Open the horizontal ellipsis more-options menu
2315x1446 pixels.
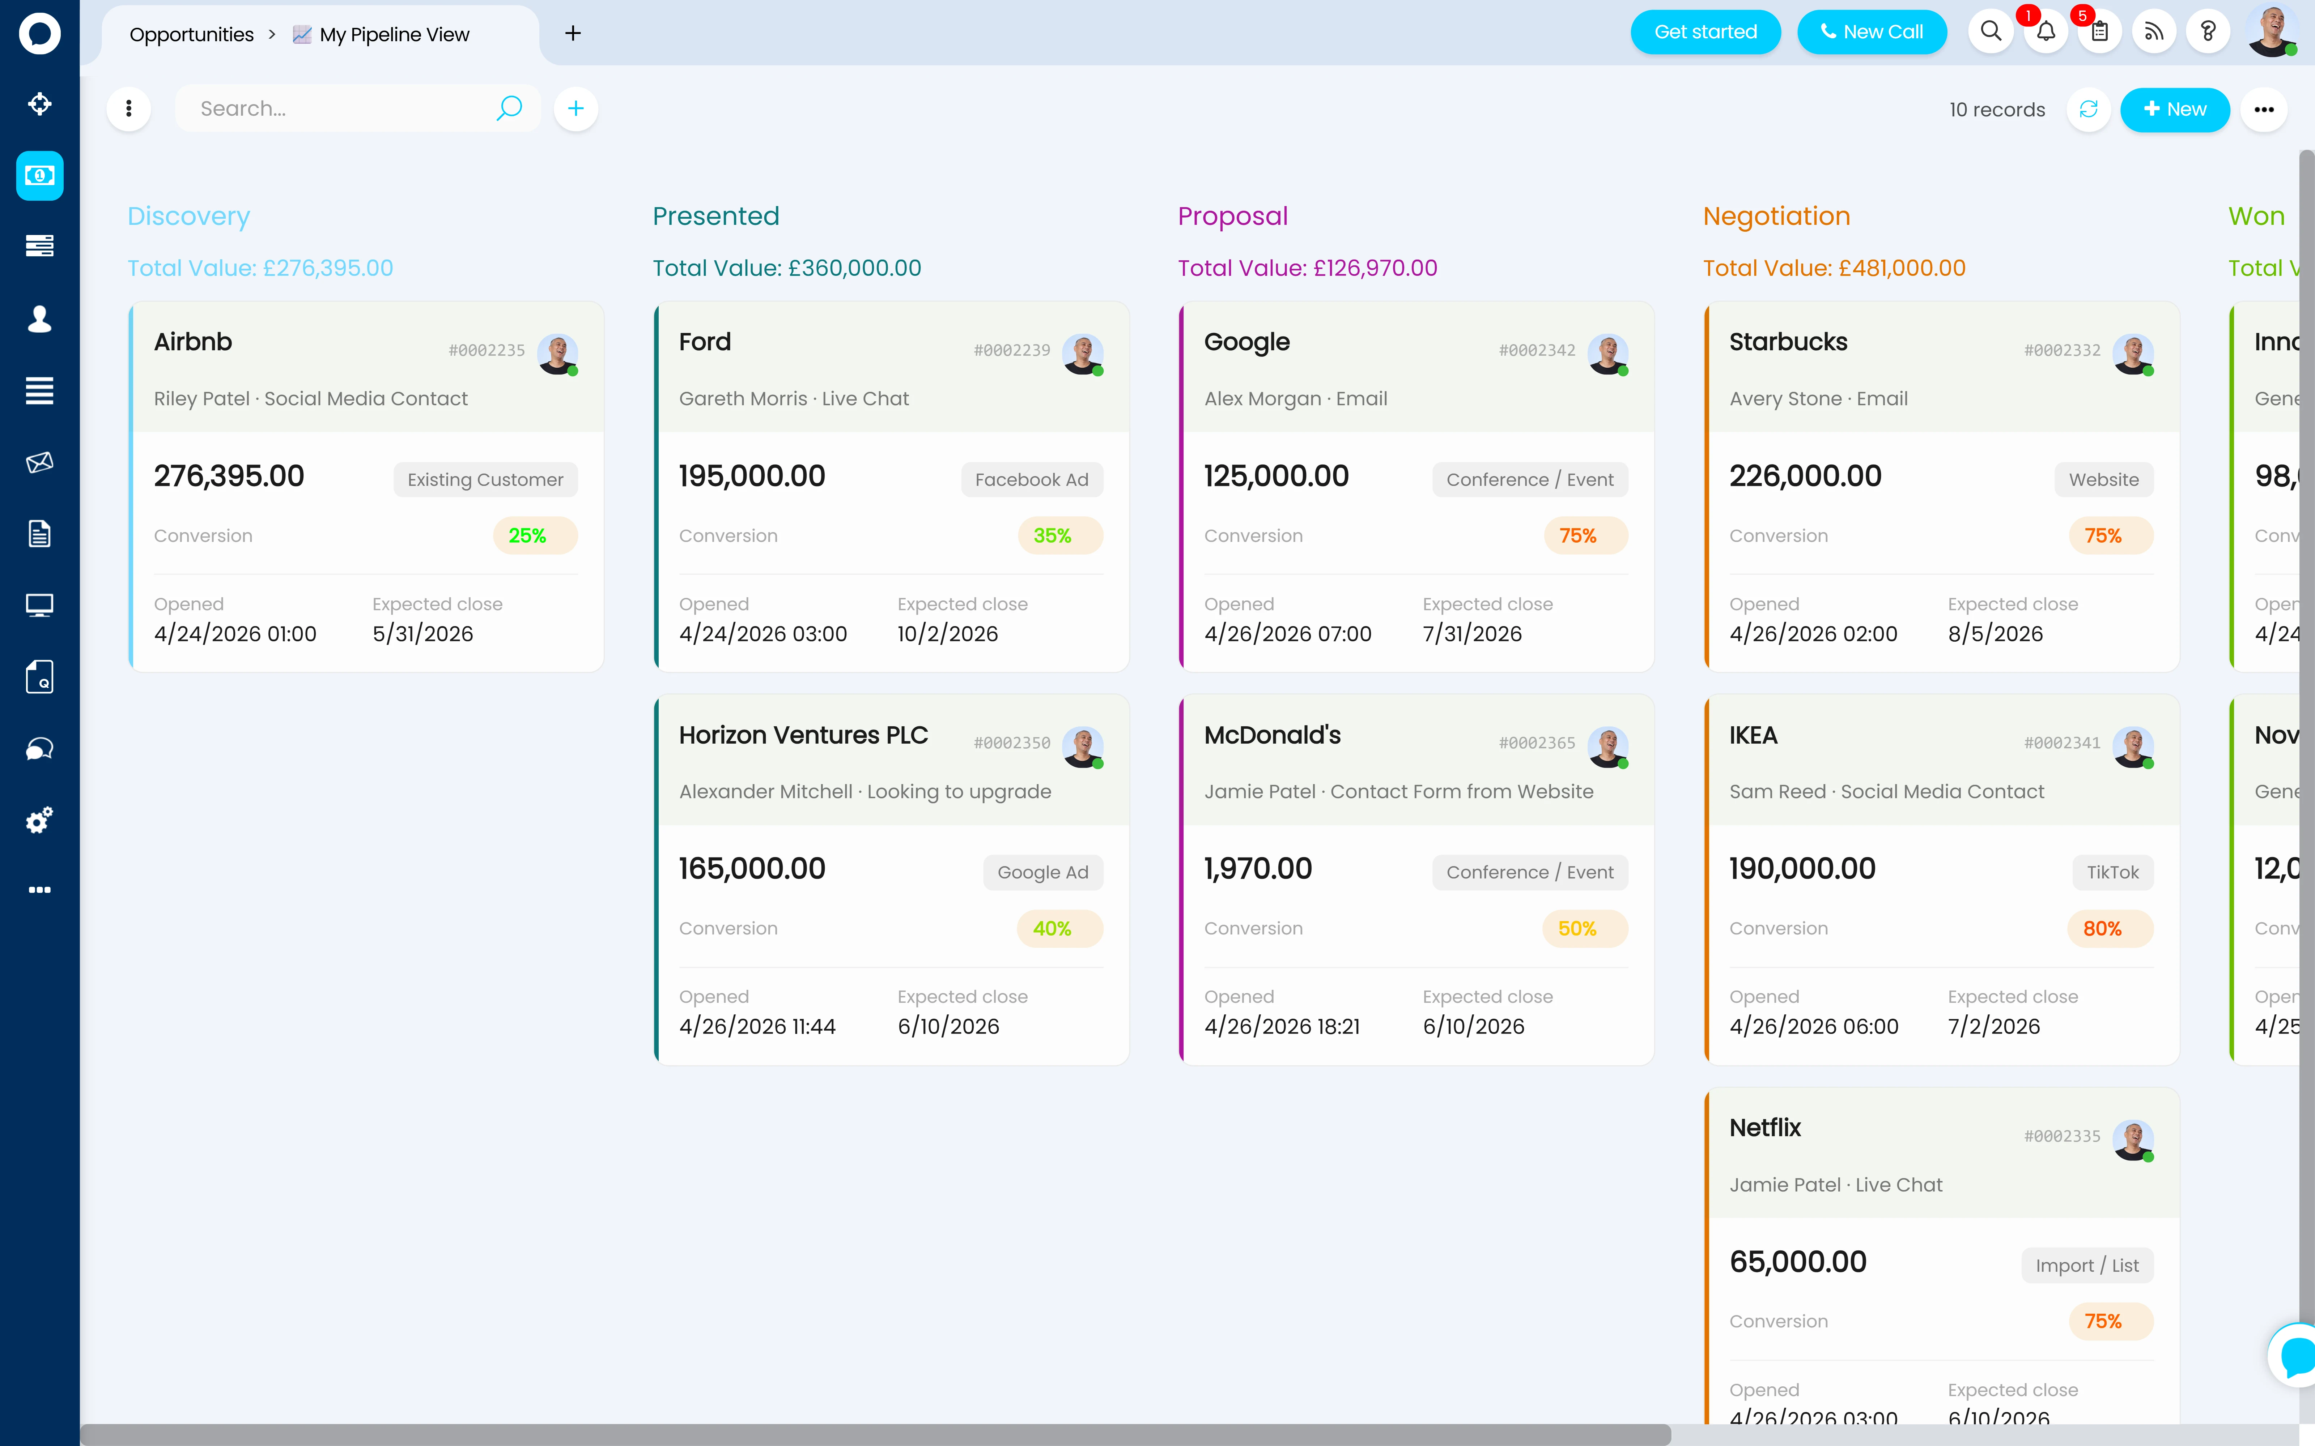pyautogui.click(x=2263, y=109)
